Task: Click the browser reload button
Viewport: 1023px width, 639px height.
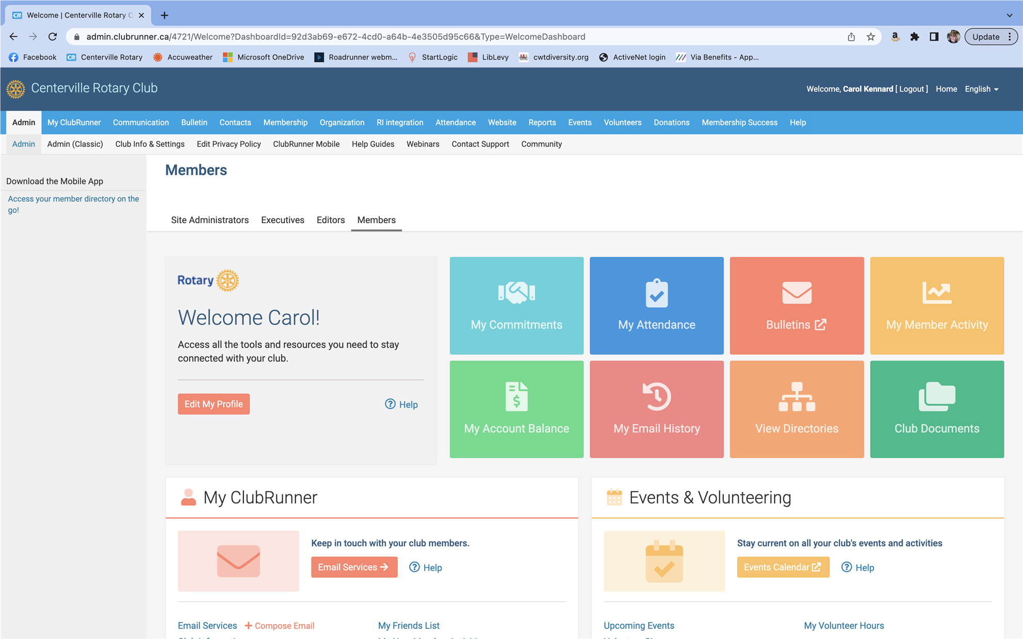Action: (x=53, y=37)
